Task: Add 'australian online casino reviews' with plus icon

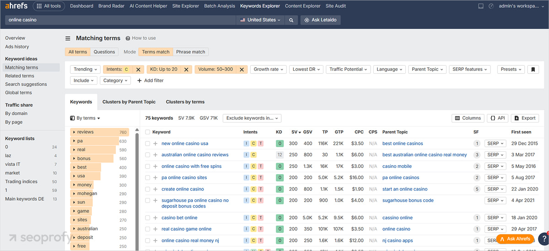Action: 156,155
